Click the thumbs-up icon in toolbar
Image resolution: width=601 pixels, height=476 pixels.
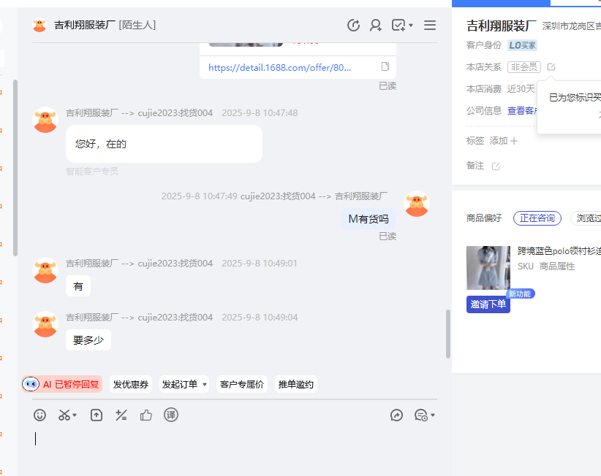[146, 415]
